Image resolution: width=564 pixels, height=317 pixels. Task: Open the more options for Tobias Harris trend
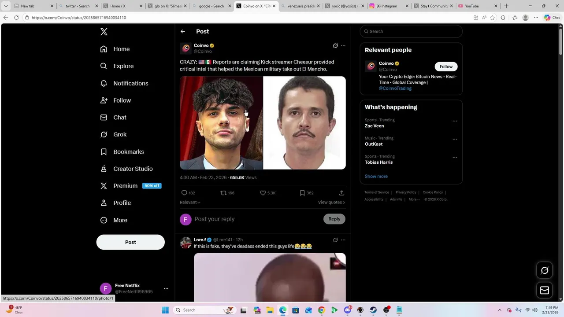click(455, 157)
